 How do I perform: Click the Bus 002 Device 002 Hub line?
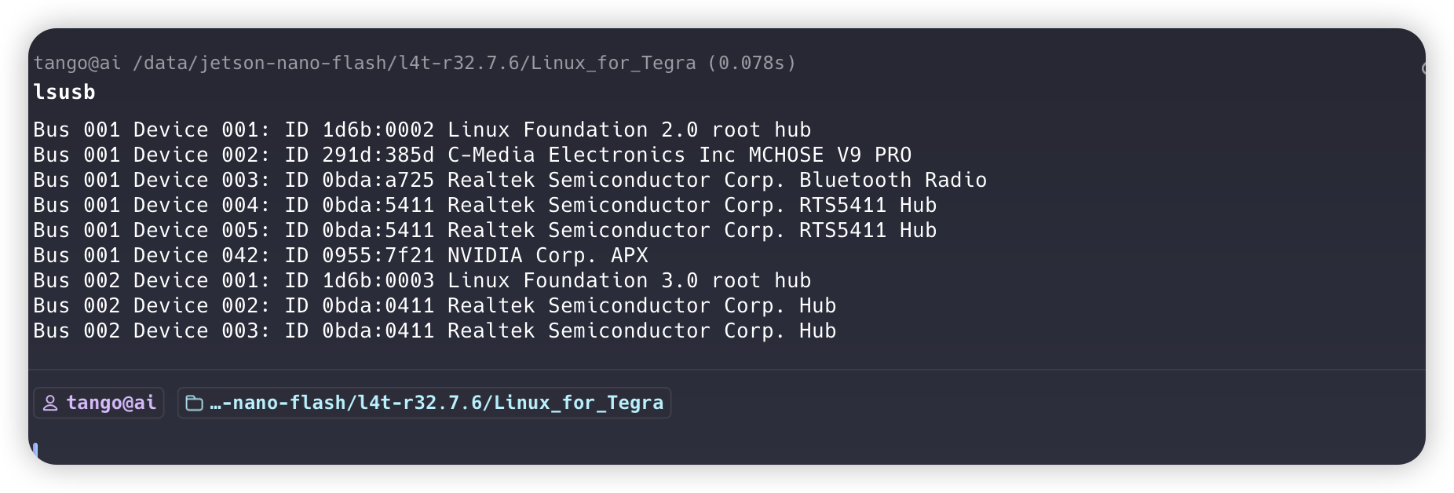(435, 305)
